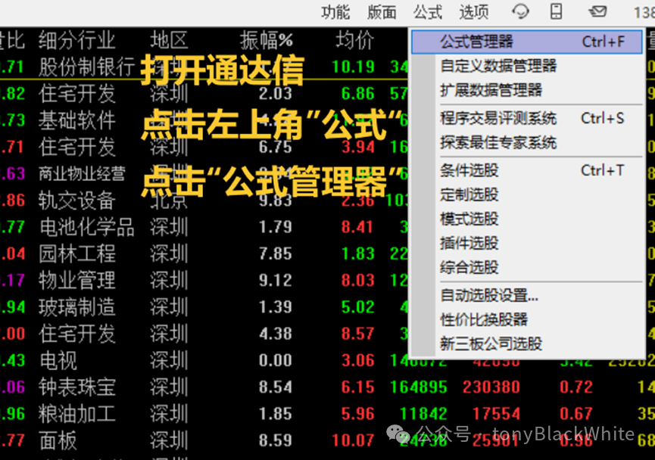This screenshot has height=460, width=655.
Task: Select the 粮油加工 row
Action: click(327, 414)
